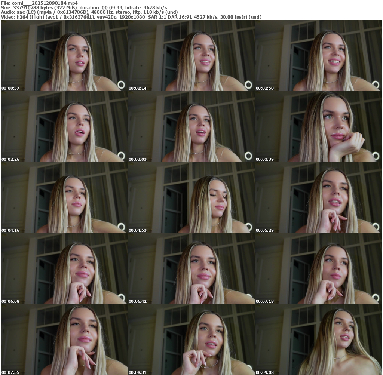
Task: Click the 00:06:08 timestamp label
Action: tap(10, 301)
